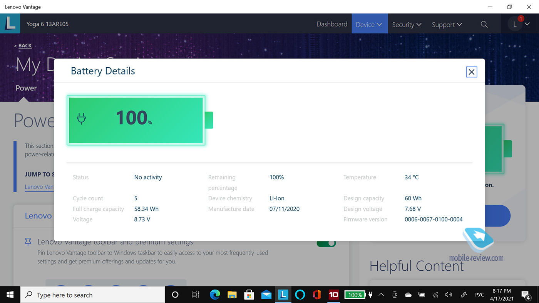539x303 pixels.
Task: Click the Meet Now tray icon
Action: pos(395,295)
